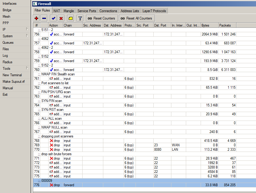Image resolution: width=256 pixels, height=193 pixels.
Task: Add a new firewall rule
Action: click(36, 18)
